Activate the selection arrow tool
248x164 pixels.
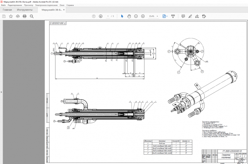click(x=122, y=16)
